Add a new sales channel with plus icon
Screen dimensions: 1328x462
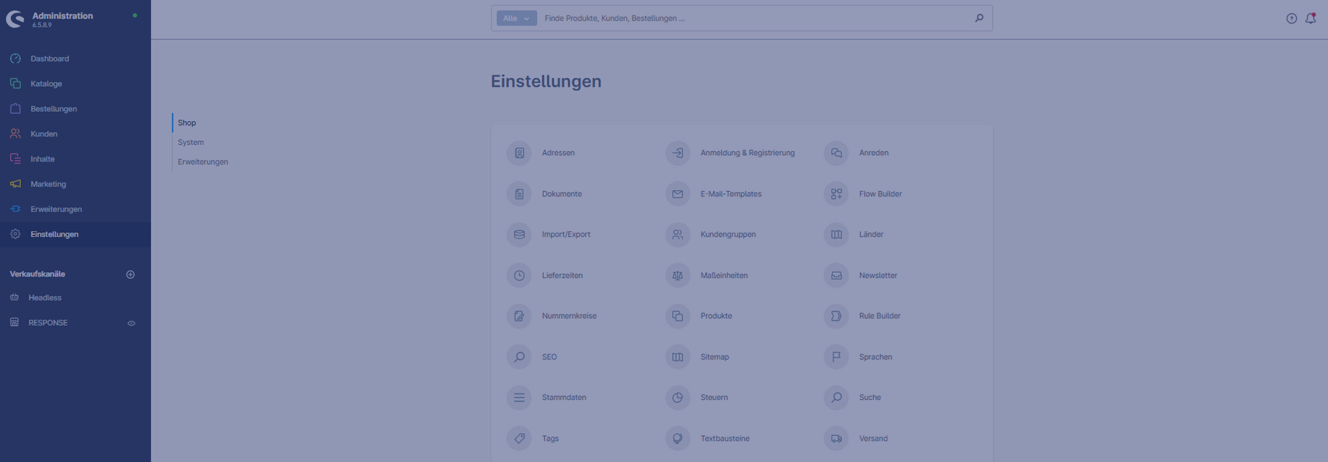(131, 274)
